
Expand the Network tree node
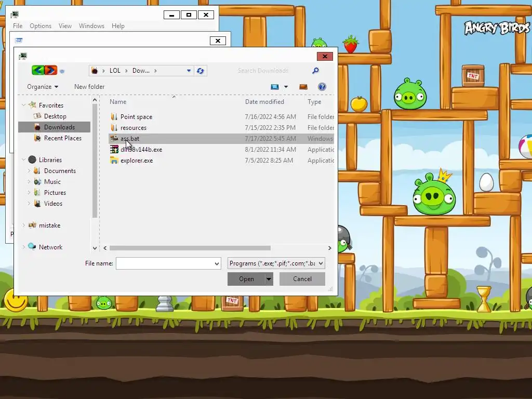[24, 247]
